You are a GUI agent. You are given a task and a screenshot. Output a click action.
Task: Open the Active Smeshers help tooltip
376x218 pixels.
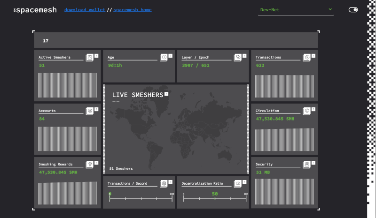[x=96, y=56]
